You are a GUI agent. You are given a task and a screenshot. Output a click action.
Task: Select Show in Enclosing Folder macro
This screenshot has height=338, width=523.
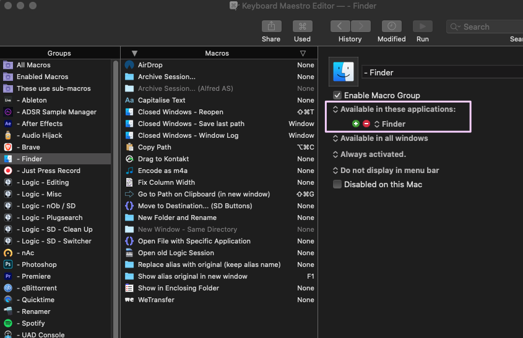pos(219,288)
